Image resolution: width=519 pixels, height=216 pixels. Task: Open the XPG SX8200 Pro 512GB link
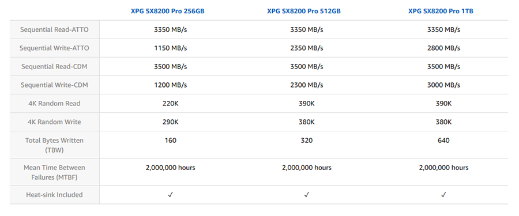click(x=304, y=12)
